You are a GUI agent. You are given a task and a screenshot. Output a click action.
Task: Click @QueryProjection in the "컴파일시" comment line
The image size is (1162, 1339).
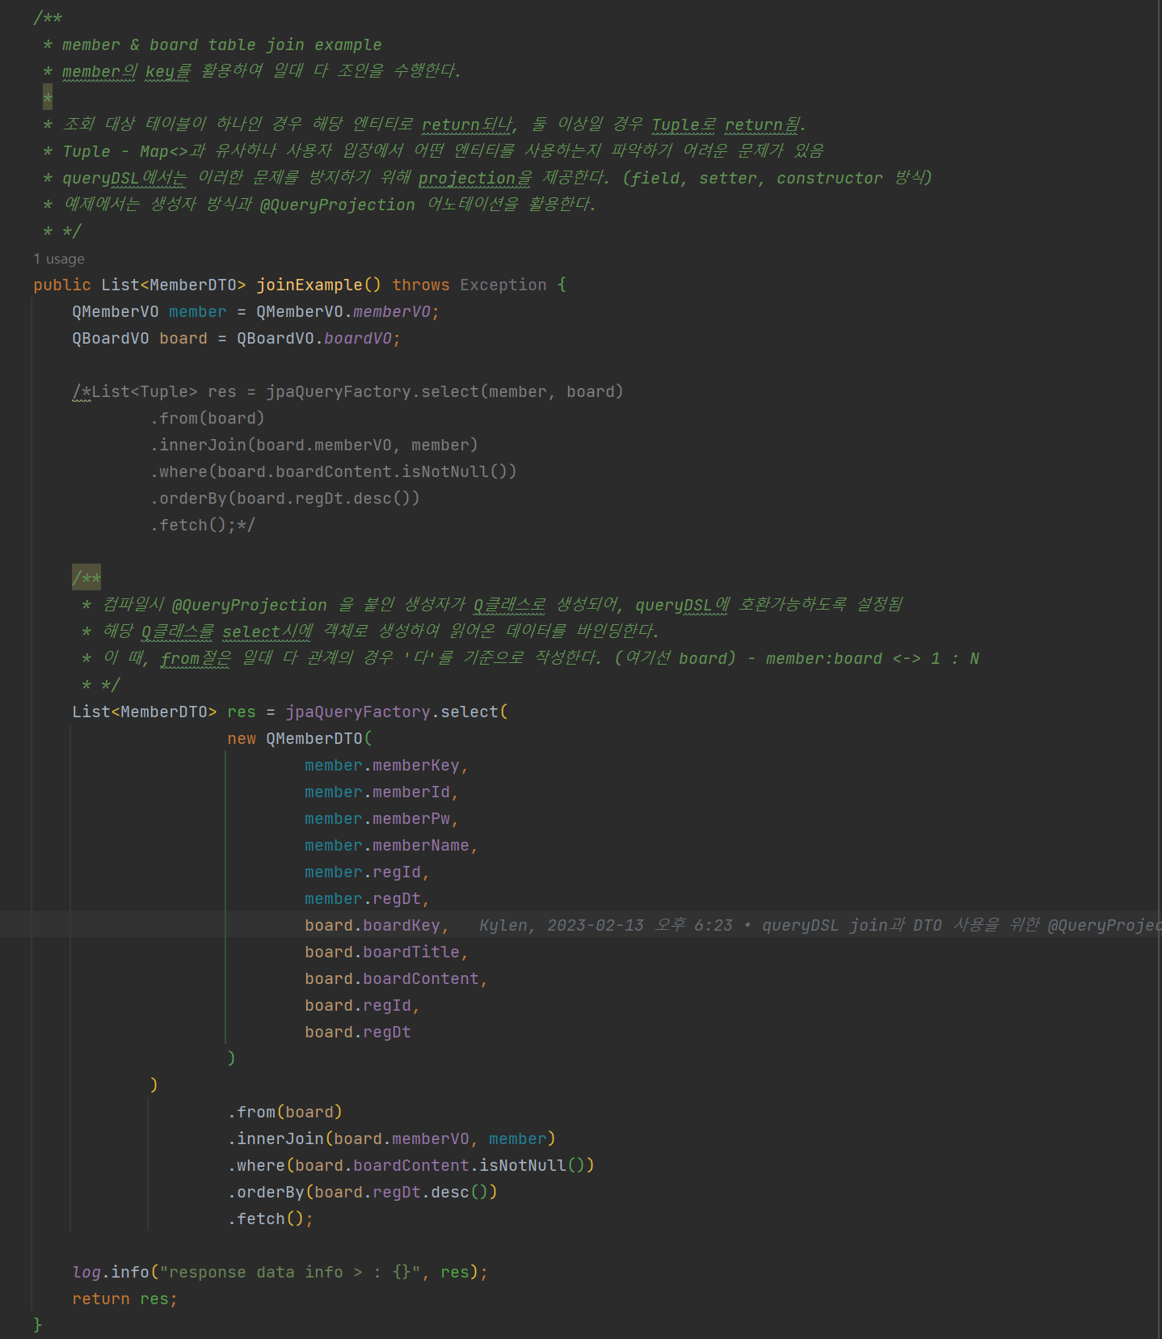(250, 605)
